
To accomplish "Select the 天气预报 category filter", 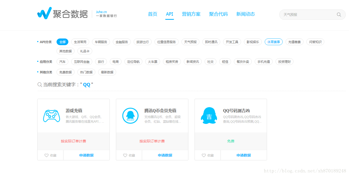I will (x=190, y=42).
